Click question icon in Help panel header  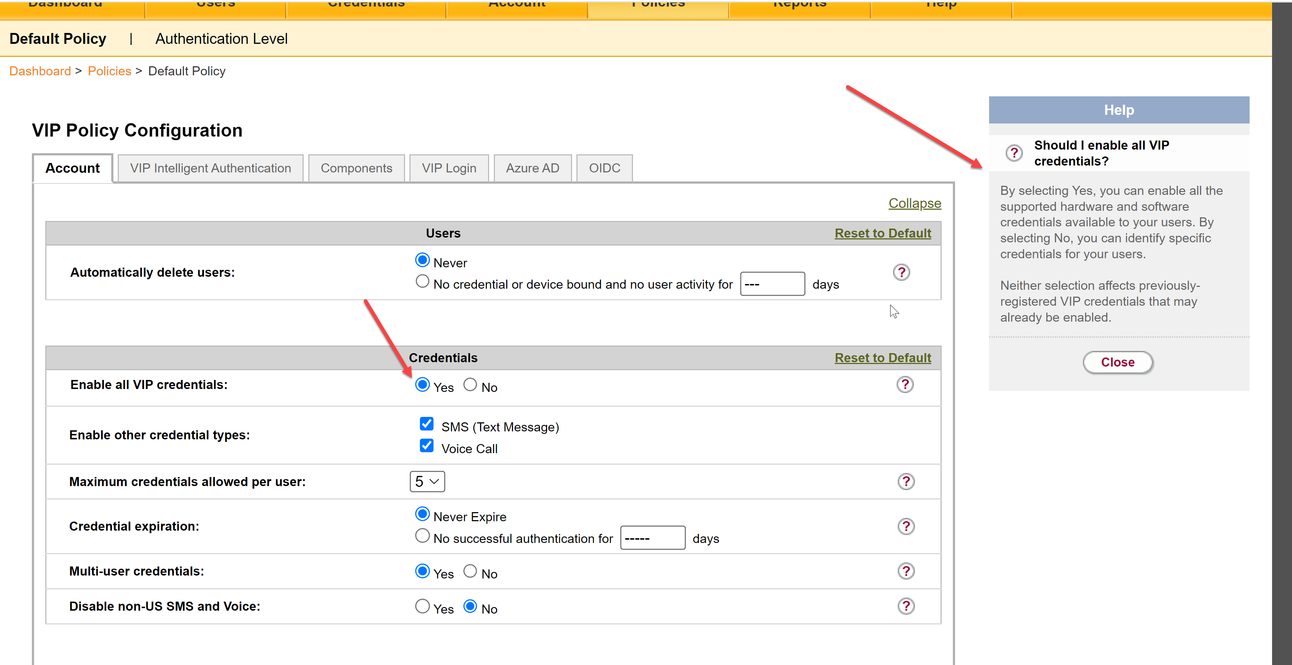click(1014, 152)
